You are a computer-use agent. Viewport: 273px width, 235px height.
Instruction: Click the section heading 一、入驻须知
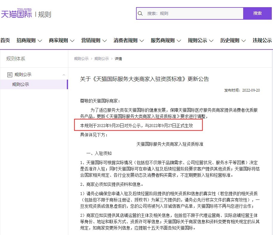point(99,154)
